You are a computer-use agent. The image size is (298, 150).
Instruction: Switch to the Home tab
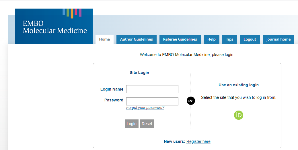(x=104, y=39)
